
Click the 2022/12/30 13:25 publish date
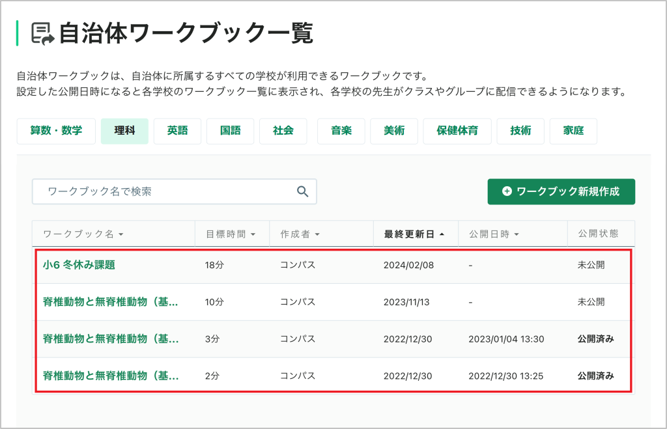click(x=505, y=376)
